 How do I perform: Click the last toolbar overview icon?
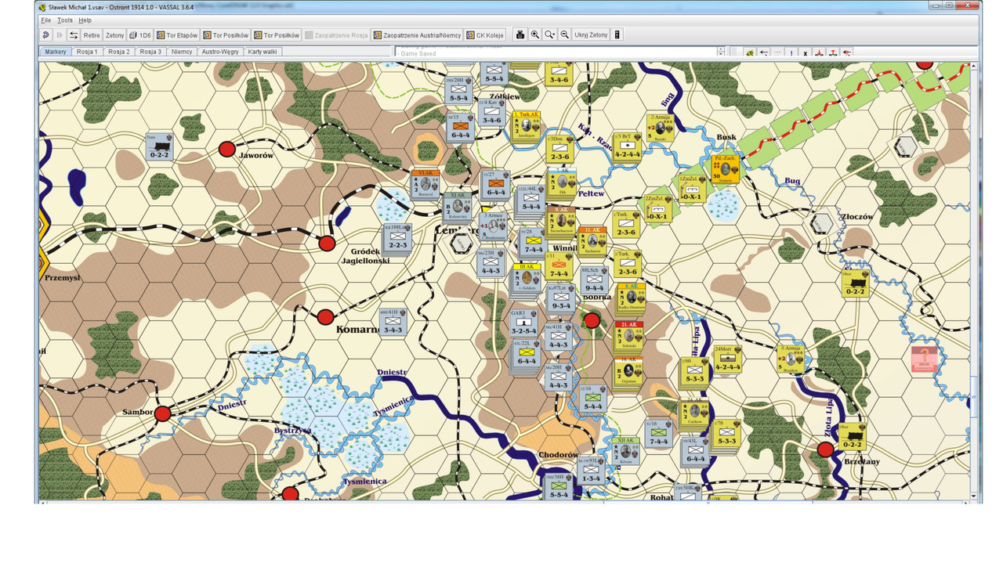click(617, 35)
